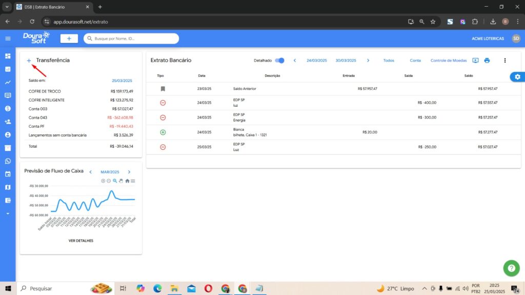Toggle the Detalhado switch off
The height and width of the screenshot is (295, 525).
(x=279, y=61)
